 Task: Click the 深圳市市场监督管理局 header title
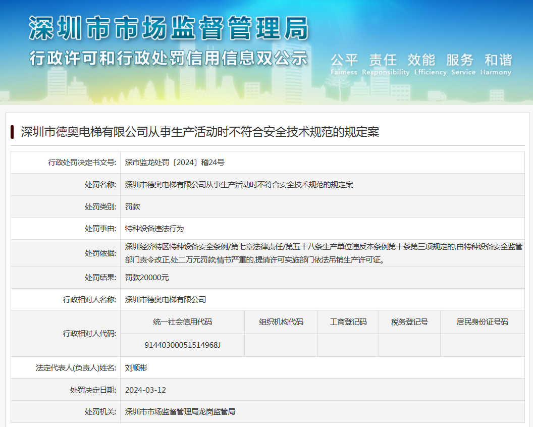(x=168, y=28)
